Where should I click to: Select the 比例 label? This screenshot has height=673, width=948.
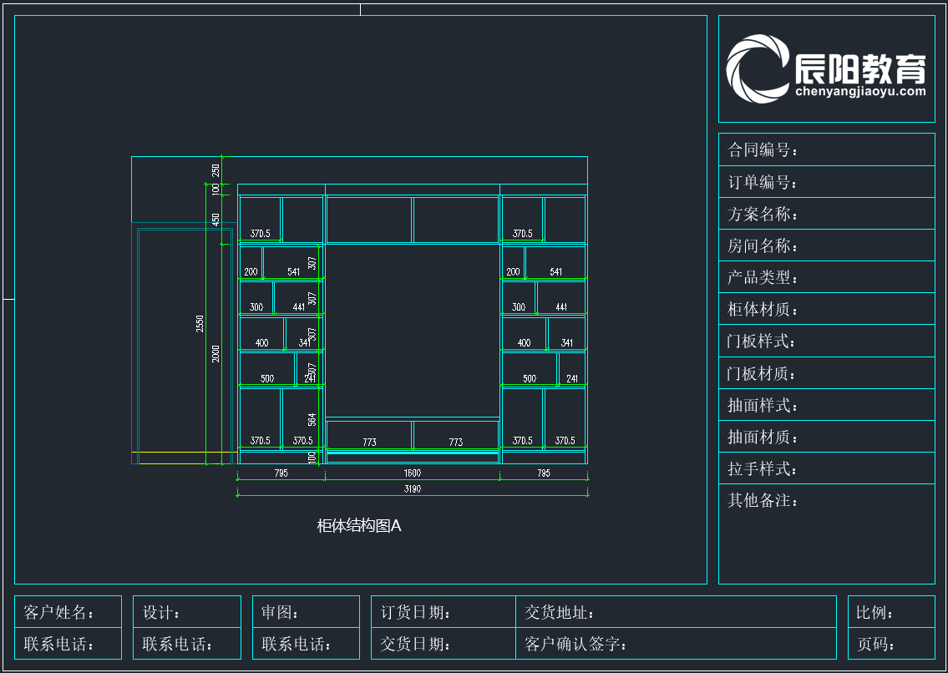[874, 613]
